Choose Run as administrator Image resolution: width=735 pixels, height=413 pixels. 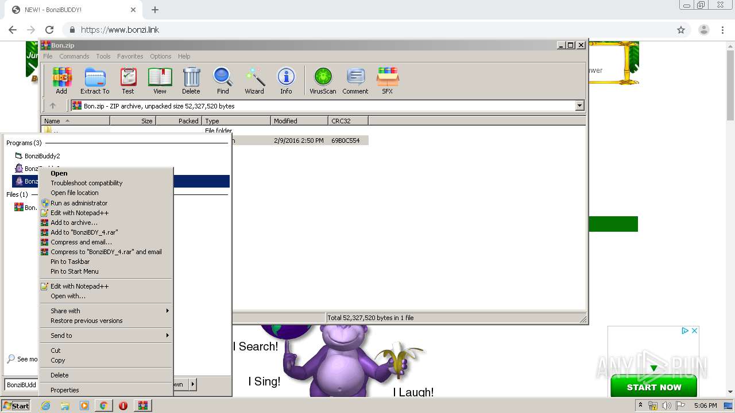pos(106,203)
